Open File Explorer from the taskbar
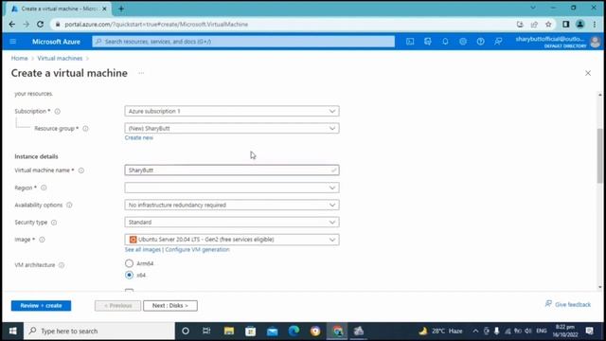The image size is (606, 341). (229, 331)
